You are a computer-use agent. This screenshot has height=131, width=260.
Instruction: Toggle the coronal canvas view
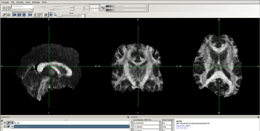tap(19, 15)
